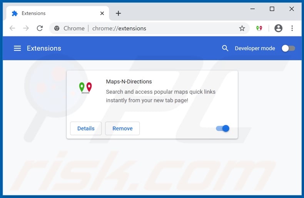The image size is (304, 198).
Task: Enable Developer mode toggle
Action: click(x=288, y=48)
